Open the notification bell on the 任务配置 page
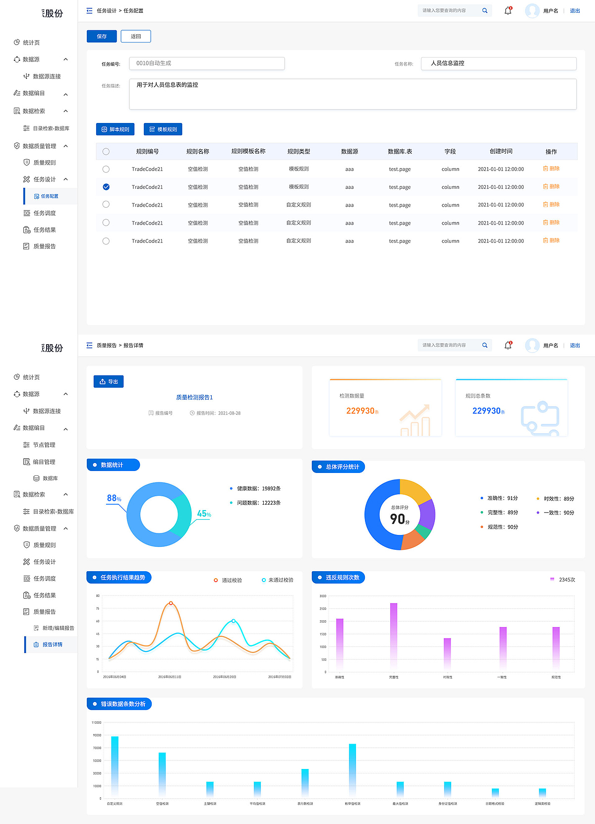The height and width of the screenshot is (824, 595). 508,10
